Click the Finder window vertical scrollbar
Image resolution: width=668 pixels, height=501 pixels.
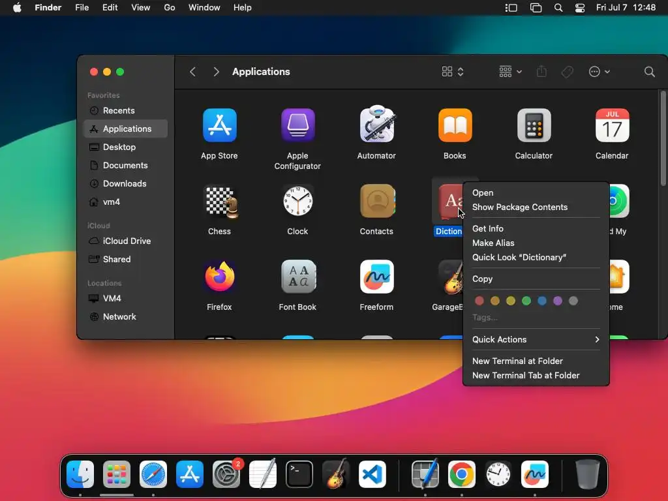coord(663,139)
